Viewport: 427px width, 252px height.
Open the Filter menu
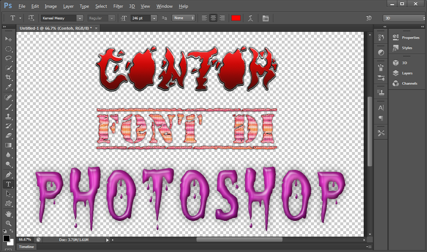[118, 6]
